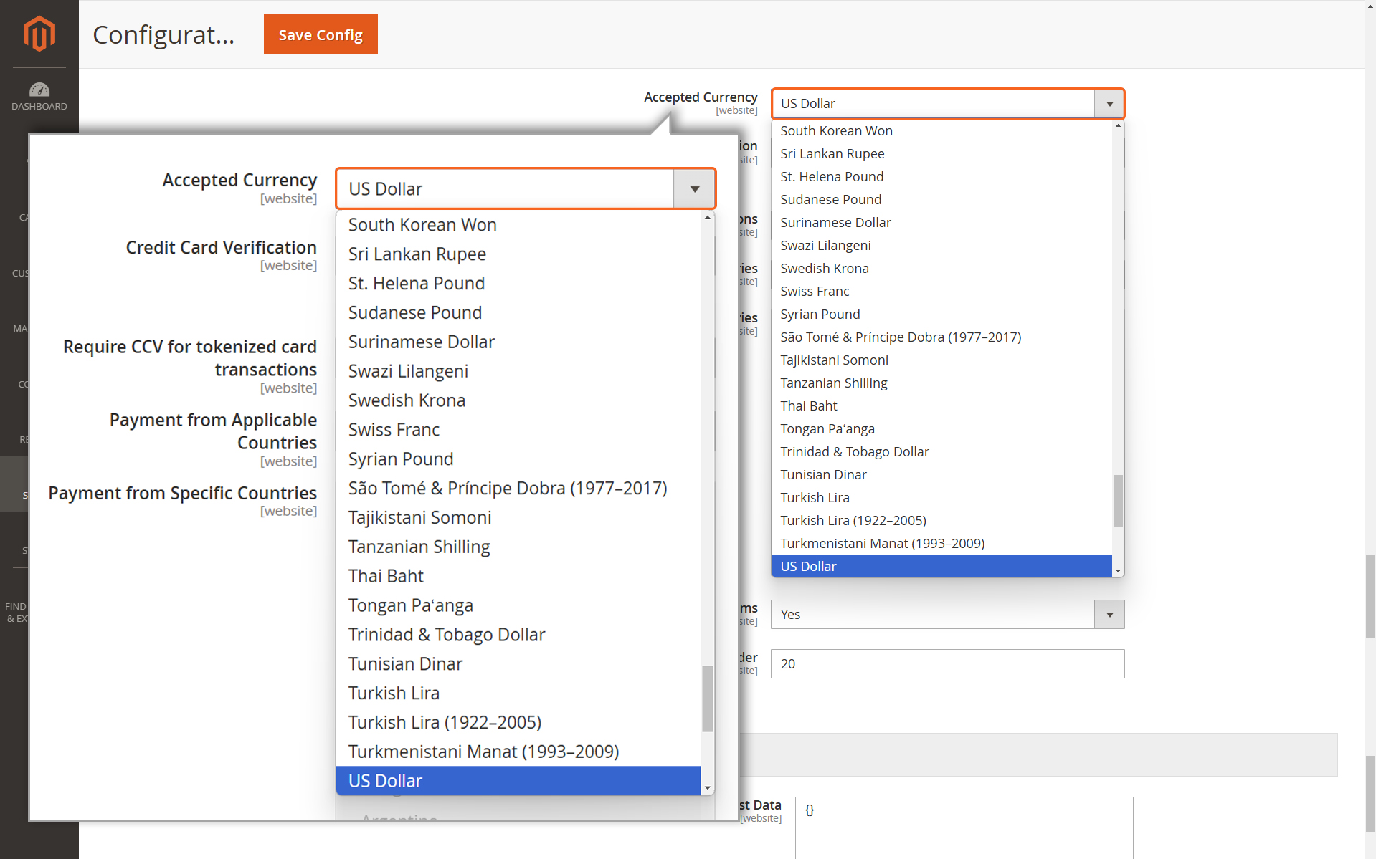Click the currency list scroll-up arrow
This screenshot has height=859, width=1376.
click(x=1118, y=125)
